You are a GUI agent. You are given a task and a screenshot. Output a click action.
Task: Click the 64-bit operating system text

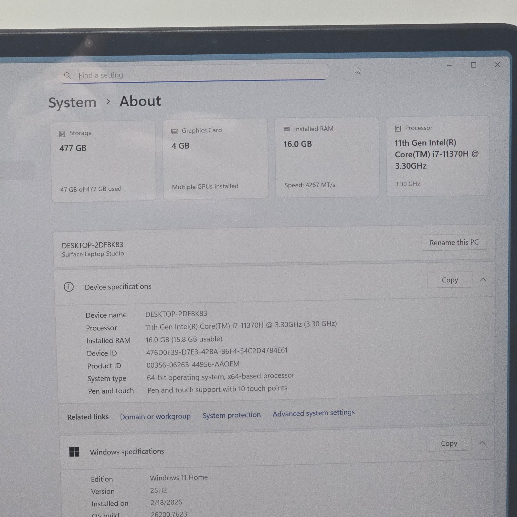(x=221, y=376)
